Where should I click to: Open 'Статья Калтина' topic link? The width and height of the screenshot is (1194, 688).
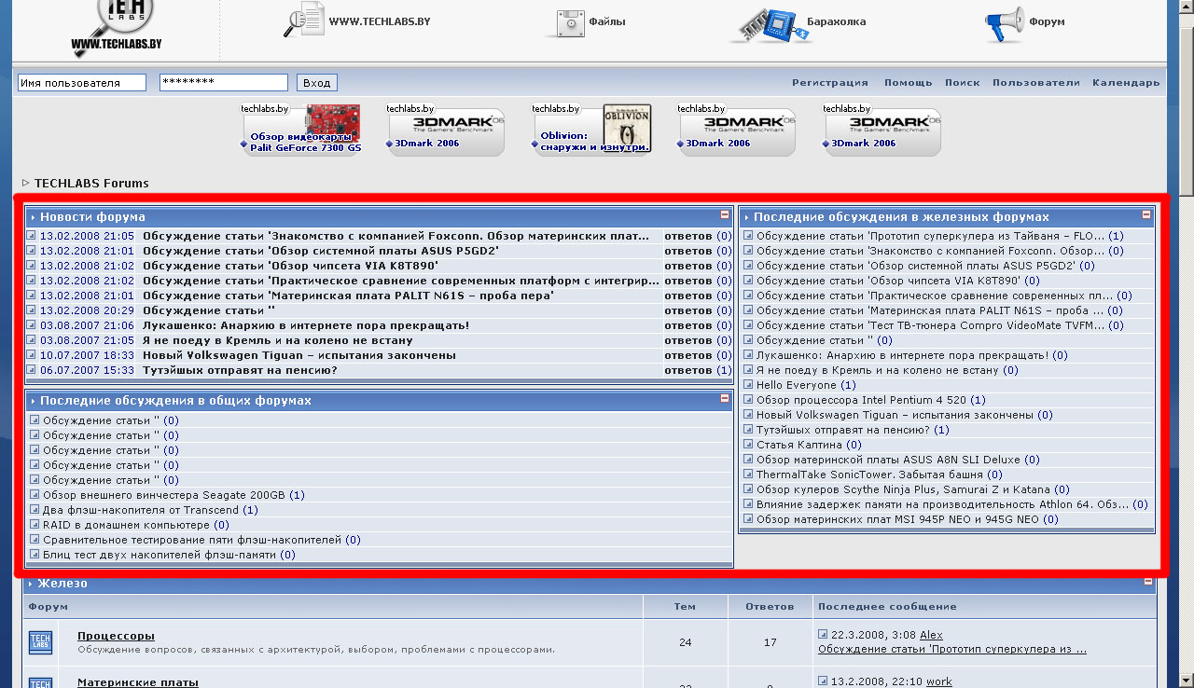pos(799,445)
